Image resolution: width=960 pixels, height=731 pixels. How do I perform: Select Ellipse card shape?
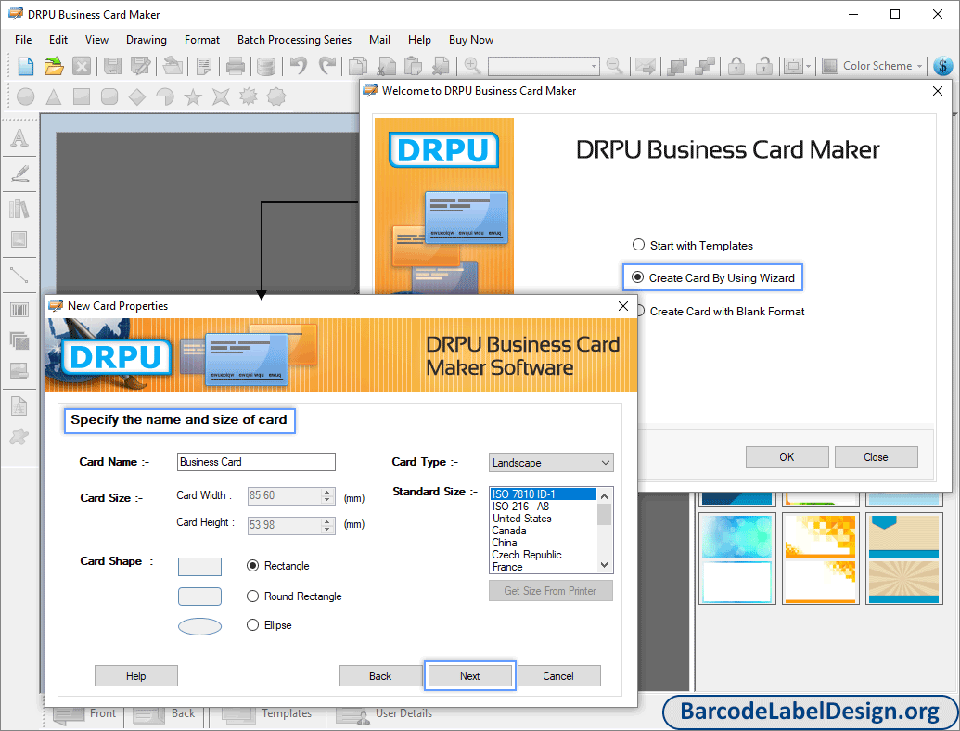[269, 625]
